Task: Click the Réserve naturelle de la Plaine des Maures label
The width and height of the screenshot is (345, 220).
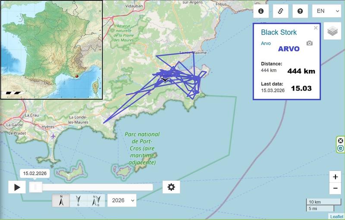Action: point(124,33)
